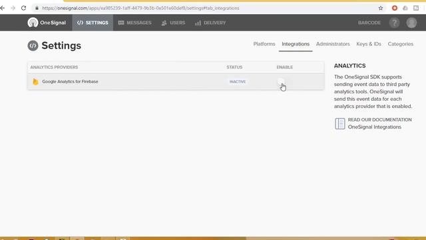Screen dimensions: 426x240
Task: Open the Delivery nav item
Action: point(210,23)
